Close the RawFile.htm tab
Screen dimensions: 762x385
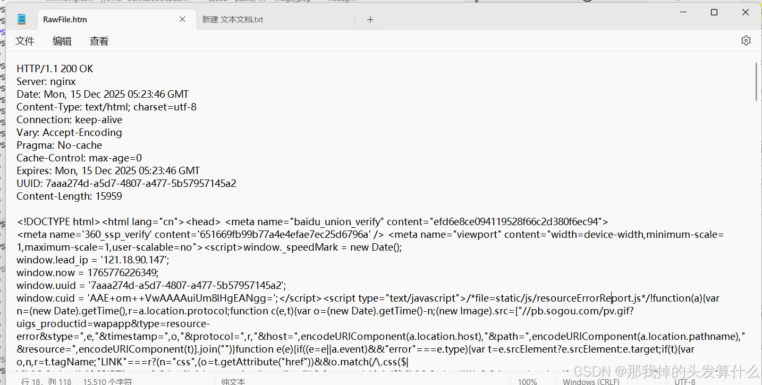point(182,19)
